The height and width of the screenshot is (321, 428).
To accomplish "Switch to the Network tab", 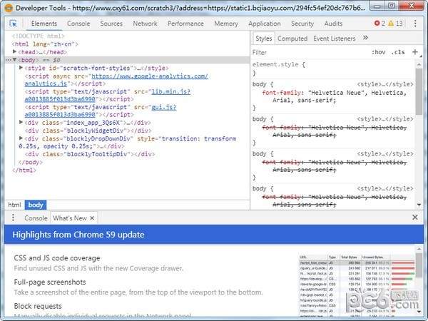I will (x=145, y=24).
